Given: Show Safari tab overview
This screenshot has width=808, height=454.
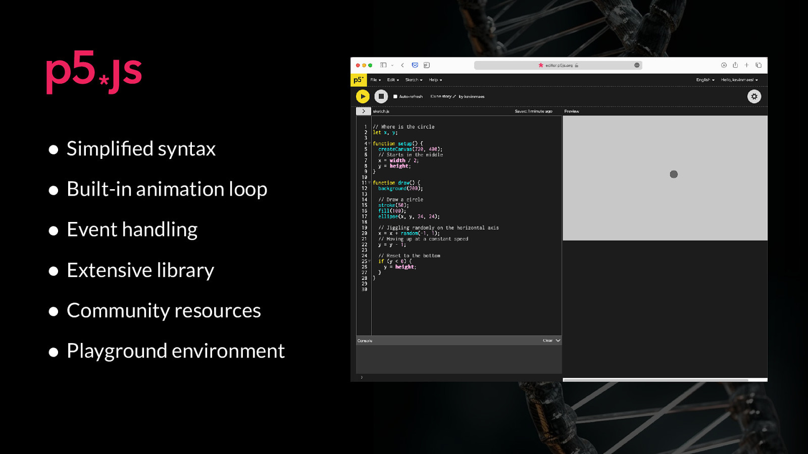Looking at the screenshot, I should pyautogui.click(x=759, y=65).
